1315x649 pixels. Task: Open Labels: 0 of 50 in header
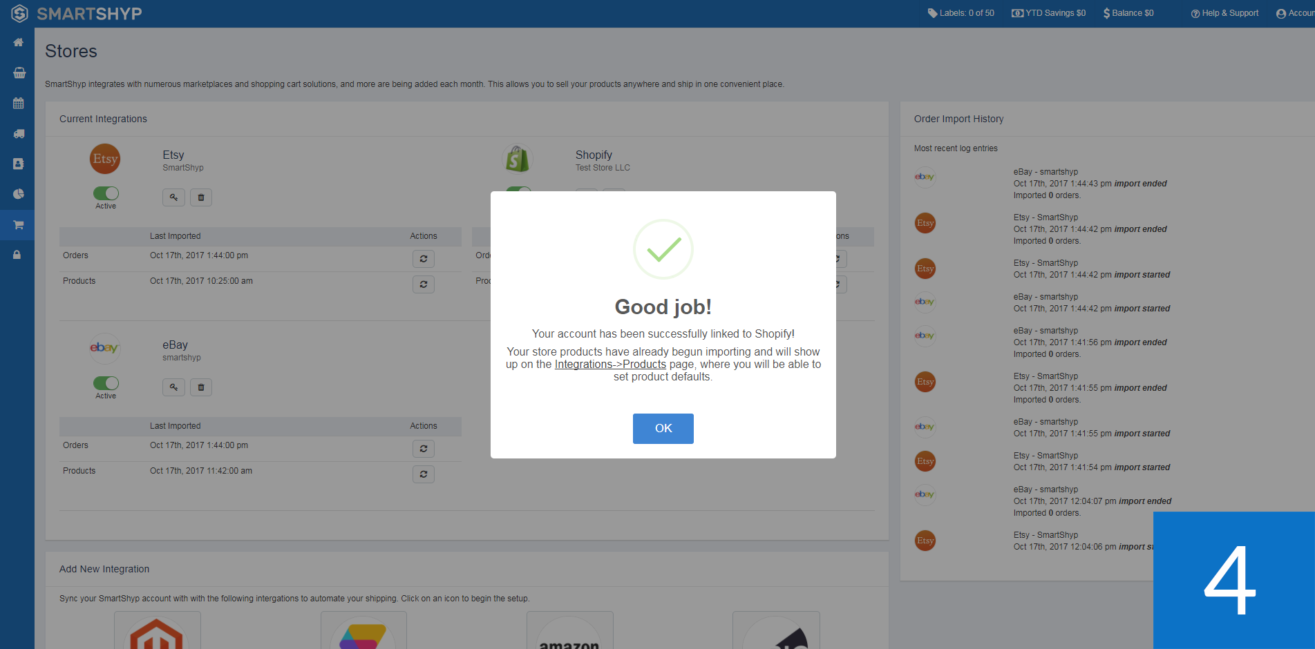pyautogui.click(x=961, y=13)
